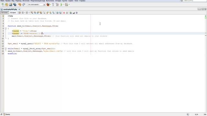207x116 pixels.
Task: Click Find Next Occurrence icon
Action: 38,13
